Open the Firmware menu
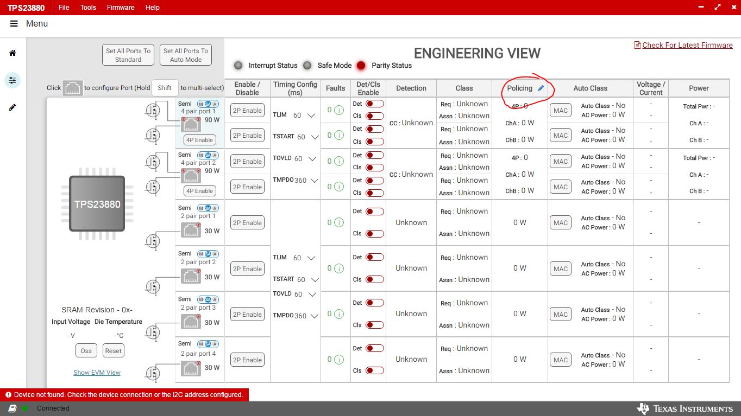This screenshot has width=741, height=416. click(121, 8)
